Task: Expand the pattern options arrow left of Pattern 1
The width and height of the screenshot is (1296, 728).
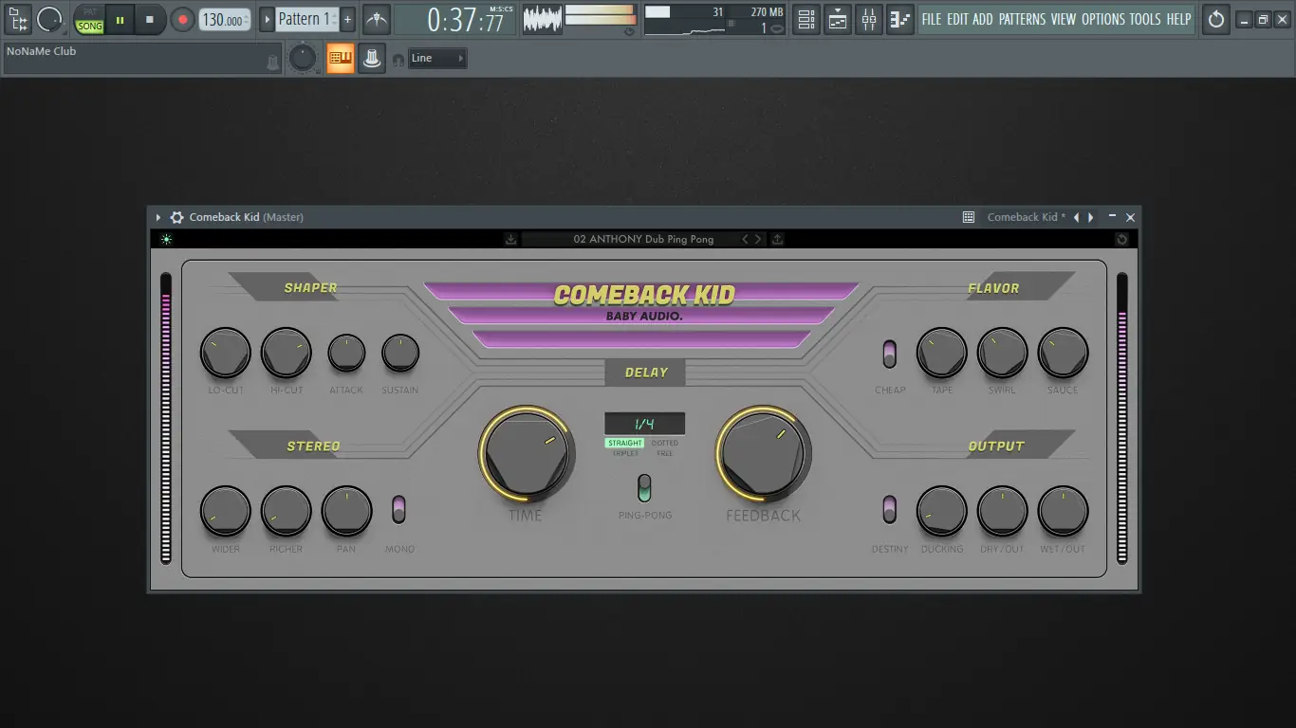Action: [268, 19]
